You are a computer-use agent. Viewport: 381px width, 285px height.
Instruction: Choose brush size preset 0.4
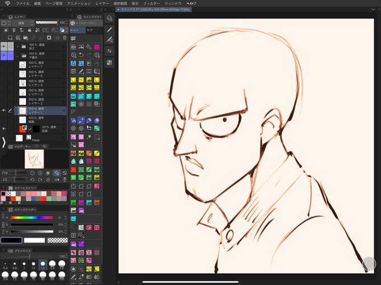[x=6, y=265]
